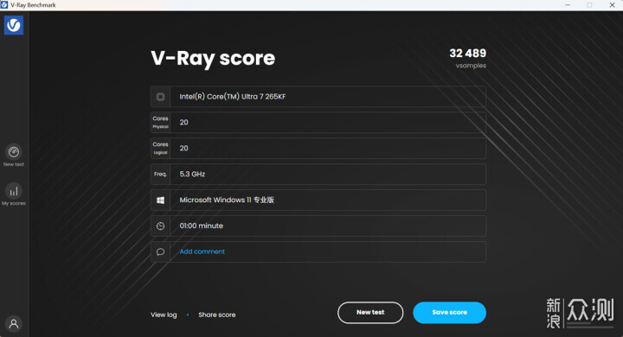Click Share score link
The image size is (623, 337).
click(217, 315)
